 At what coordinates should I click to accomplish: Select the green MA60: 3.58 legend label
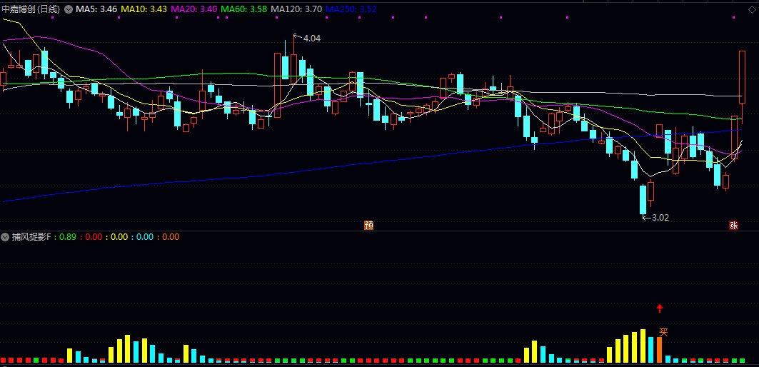(244, 9)
